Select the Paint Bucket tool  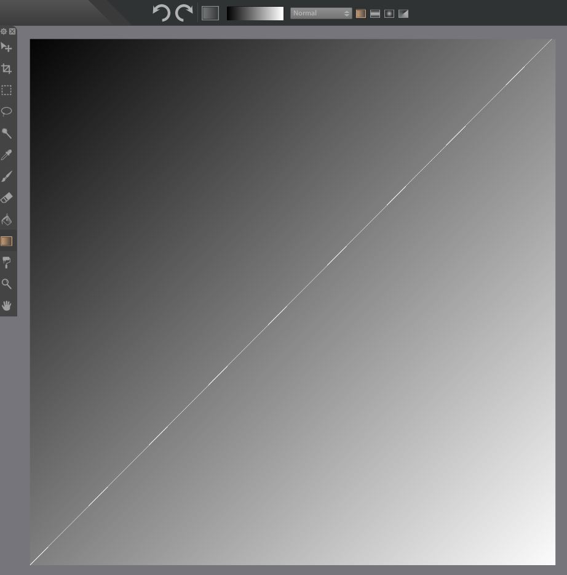7,220
